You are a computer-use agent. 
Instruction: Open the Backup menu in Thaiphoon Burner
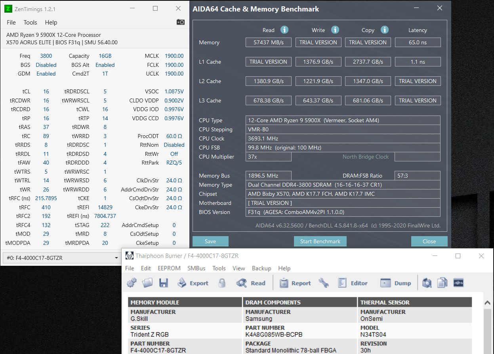click(x=261, y=268)
